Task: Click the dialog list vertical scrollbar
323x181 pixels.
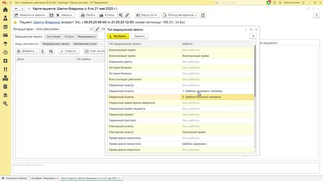Action: click(255, 71)
